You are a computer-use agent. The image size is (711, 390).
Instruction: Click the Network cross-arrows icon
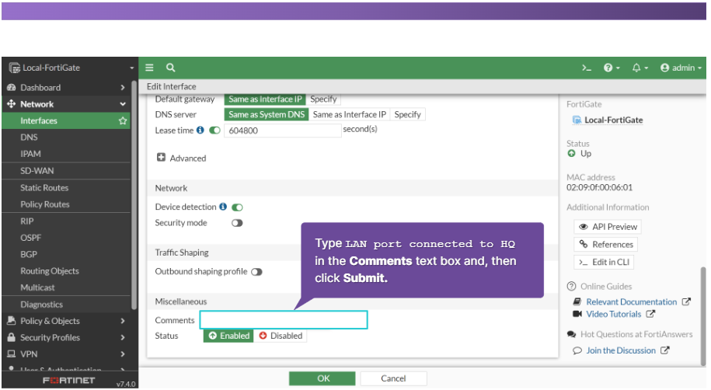click(12, 104)
